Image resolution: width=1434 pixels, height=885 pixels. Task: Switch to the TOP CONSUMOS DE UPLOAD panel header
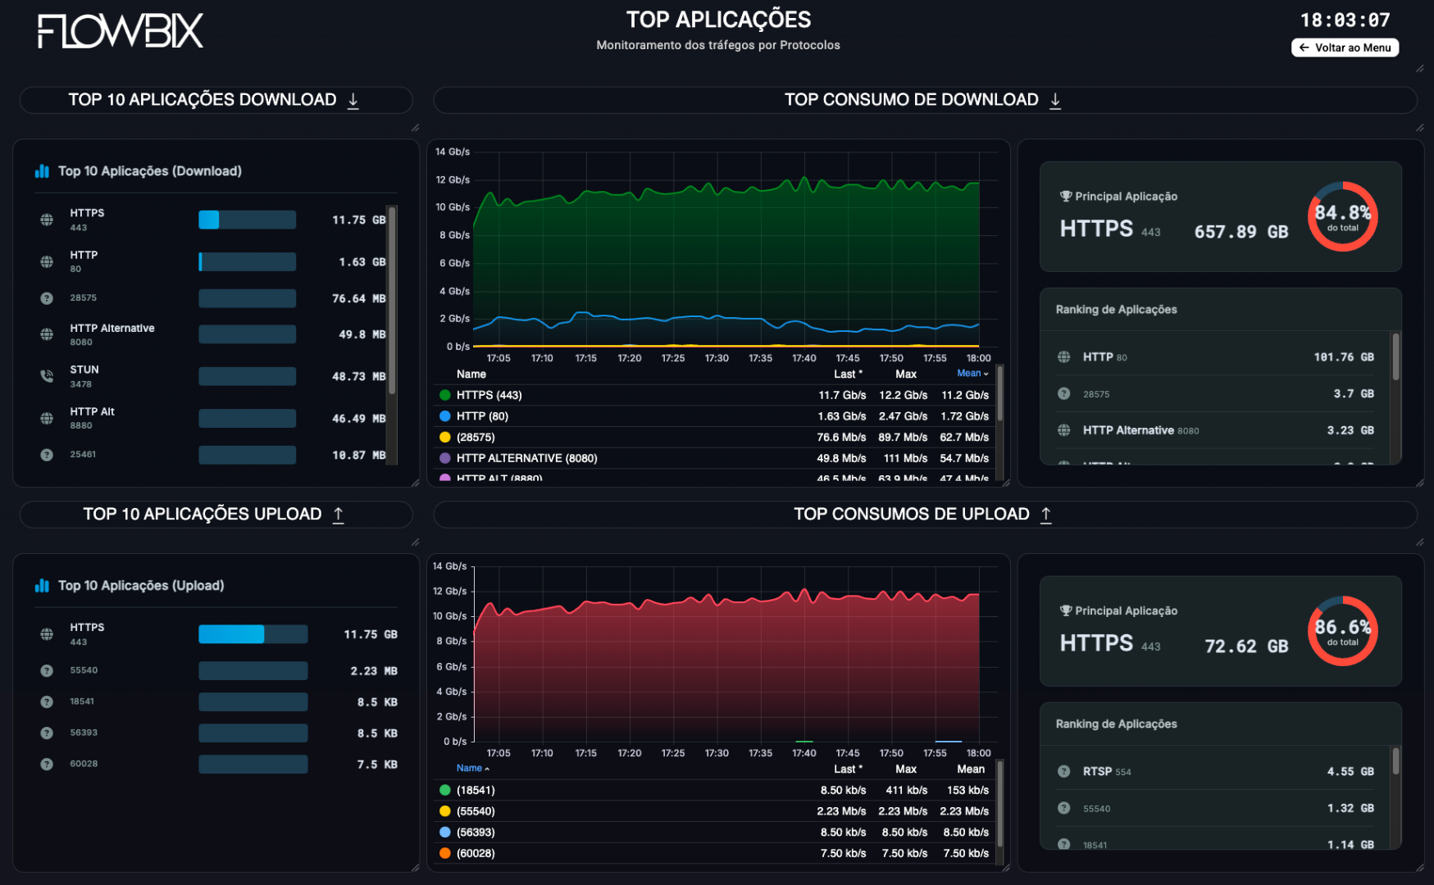coord(911,515)
